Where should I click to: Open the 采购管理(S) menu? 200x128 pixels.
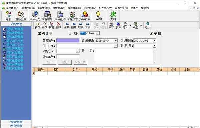coord(44,8)
